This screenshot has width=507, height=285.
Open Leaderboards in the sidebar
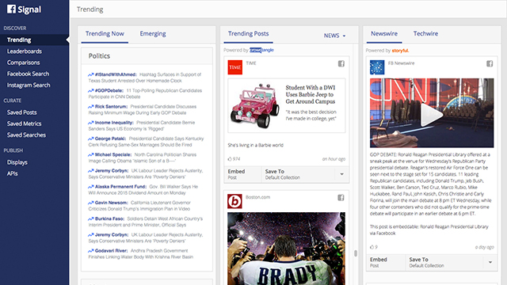tap(25, 51)
